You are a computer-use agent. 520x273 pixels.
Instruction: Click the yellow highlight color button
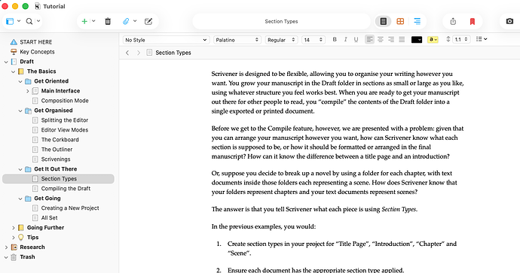[433, 40]
